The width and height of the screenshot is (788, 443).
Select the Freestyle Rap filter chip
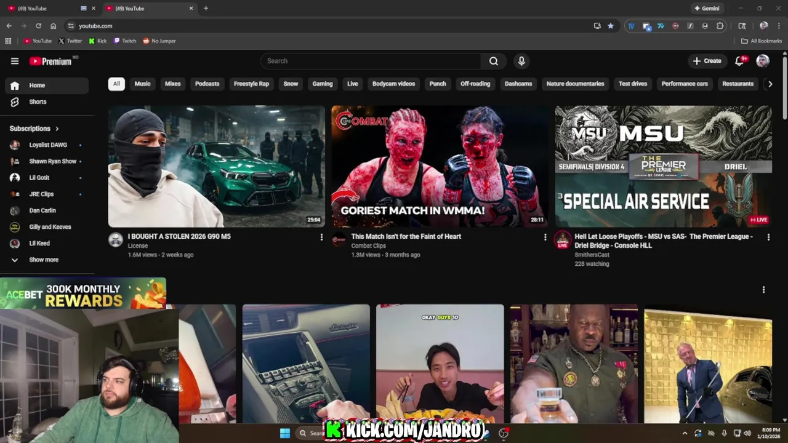tap(251, 84)
